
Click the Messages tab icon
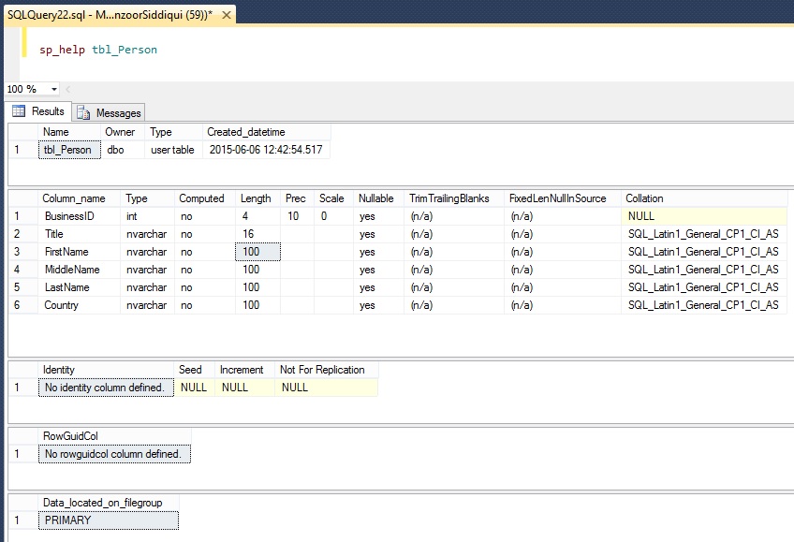[x=84, y=113]
